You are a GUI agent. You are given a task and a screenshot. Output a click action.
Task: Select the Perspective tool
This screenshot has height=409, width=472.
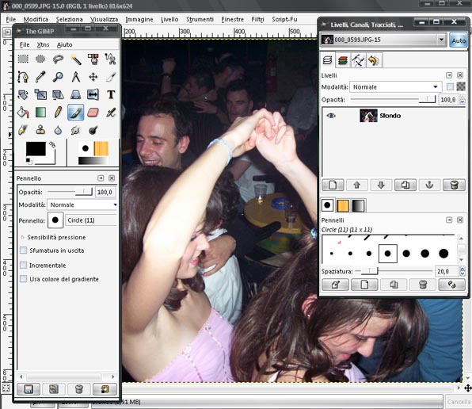[x=75, y=94]
